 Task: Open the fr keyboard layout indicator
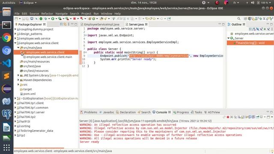click(x=236, y=3)
